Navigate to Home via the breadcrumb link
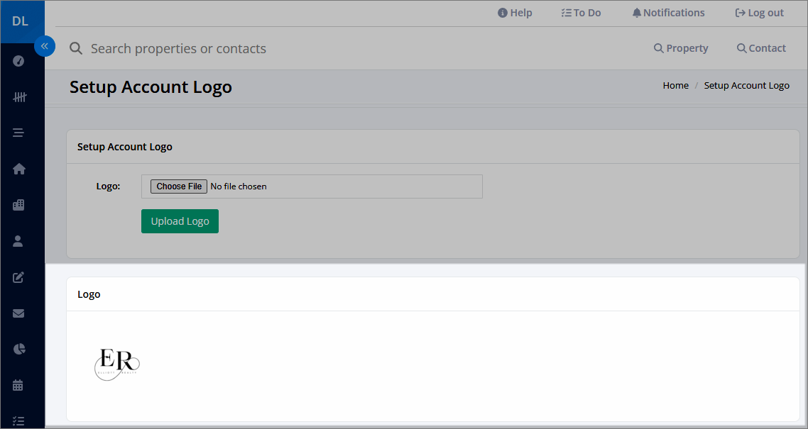 pyautogui.click(x=675, y=85)
